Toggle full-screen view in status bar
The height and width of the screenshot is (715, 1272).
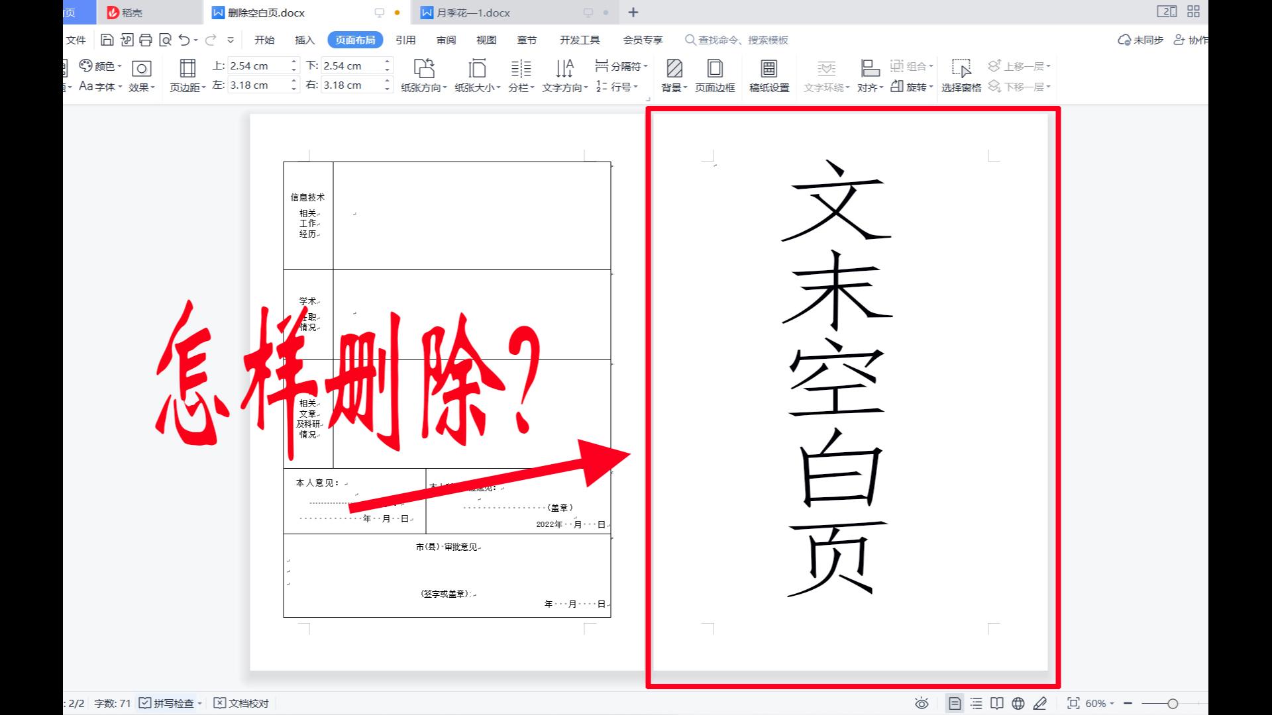pos(1075,703)
